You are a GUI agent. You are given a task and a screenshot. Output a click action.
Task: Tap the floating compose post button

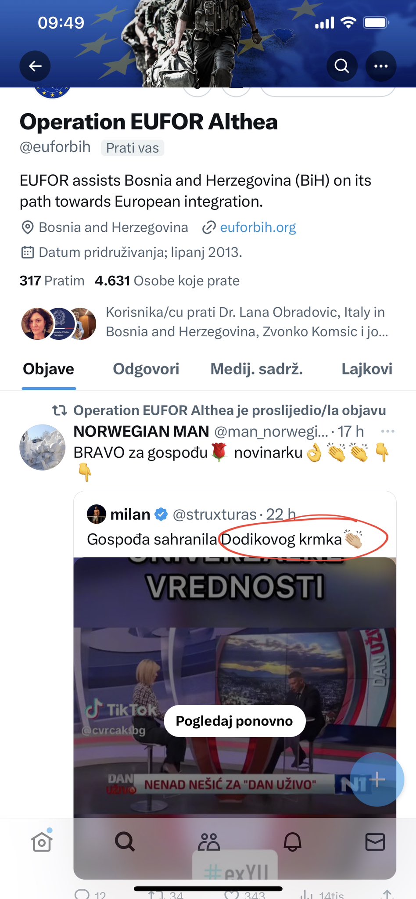point(377,780)
